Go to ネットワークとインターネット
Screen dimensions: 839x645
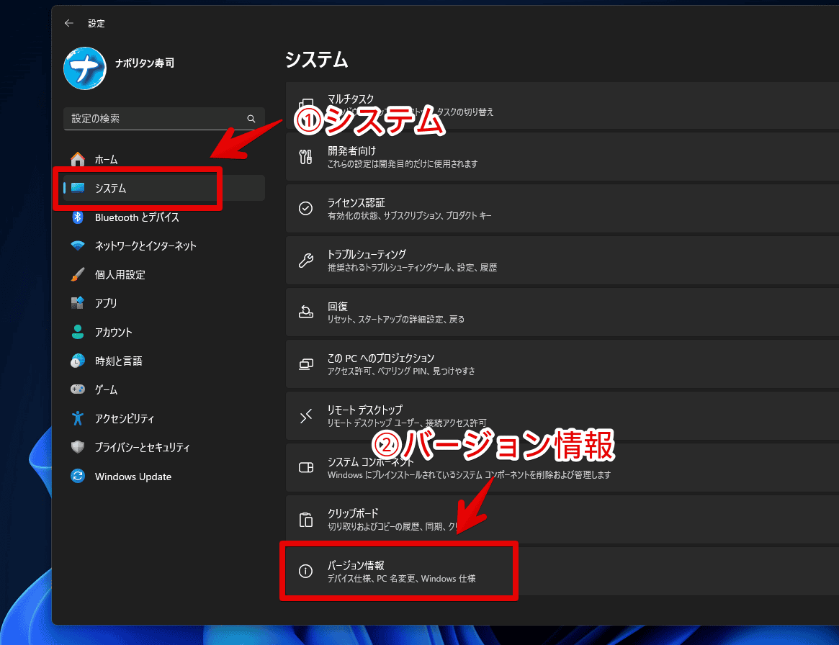[163, 245]
